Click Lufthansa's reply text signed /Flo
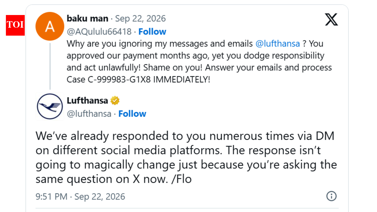 [x=186, y=157]
